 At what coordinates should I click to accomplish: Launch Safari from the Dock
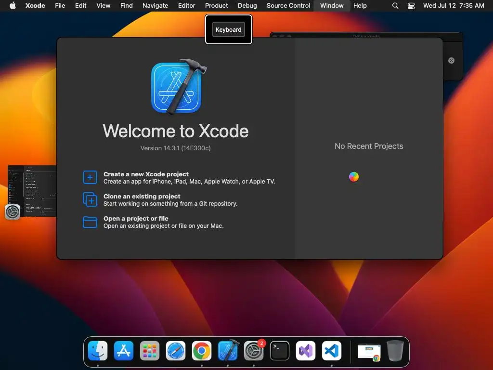pyautogui.click(x=176, y=351)
